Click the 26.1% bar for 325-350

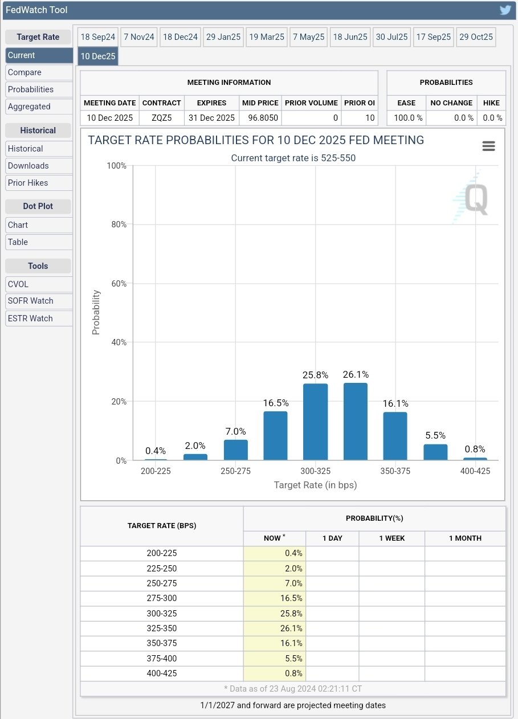click(356, 422)
